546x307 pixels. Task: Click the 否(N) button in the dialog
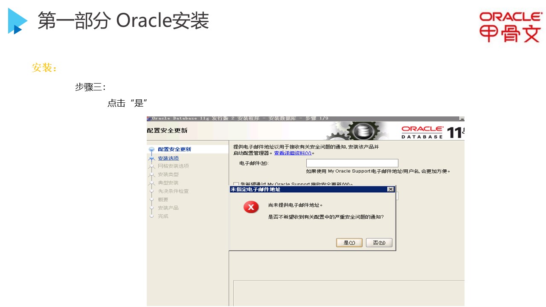[379, 243]
